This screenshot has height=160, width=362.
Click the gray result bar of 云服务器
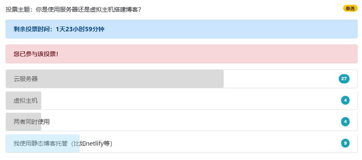[115, 79]
